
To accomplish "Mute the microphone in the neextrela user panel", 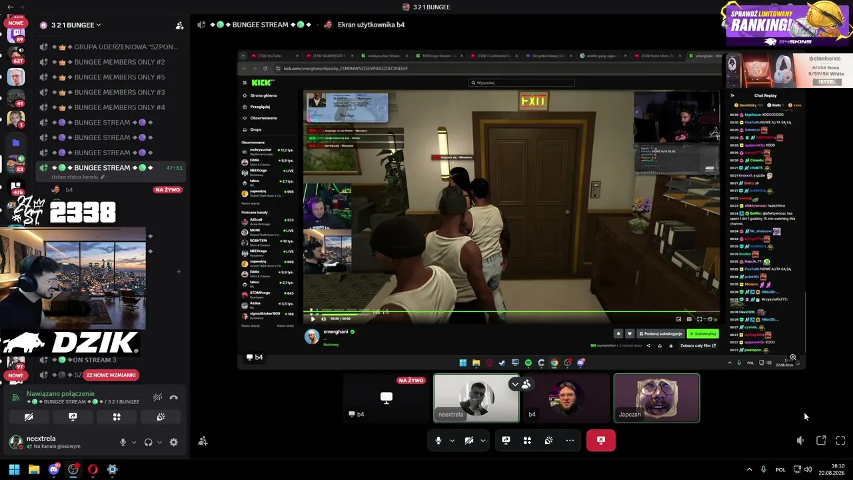I will coord(123,442).
